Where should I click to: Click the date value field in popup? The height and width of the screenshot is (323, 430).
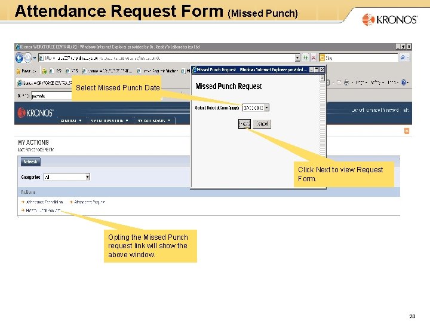[x=253, y=108]
